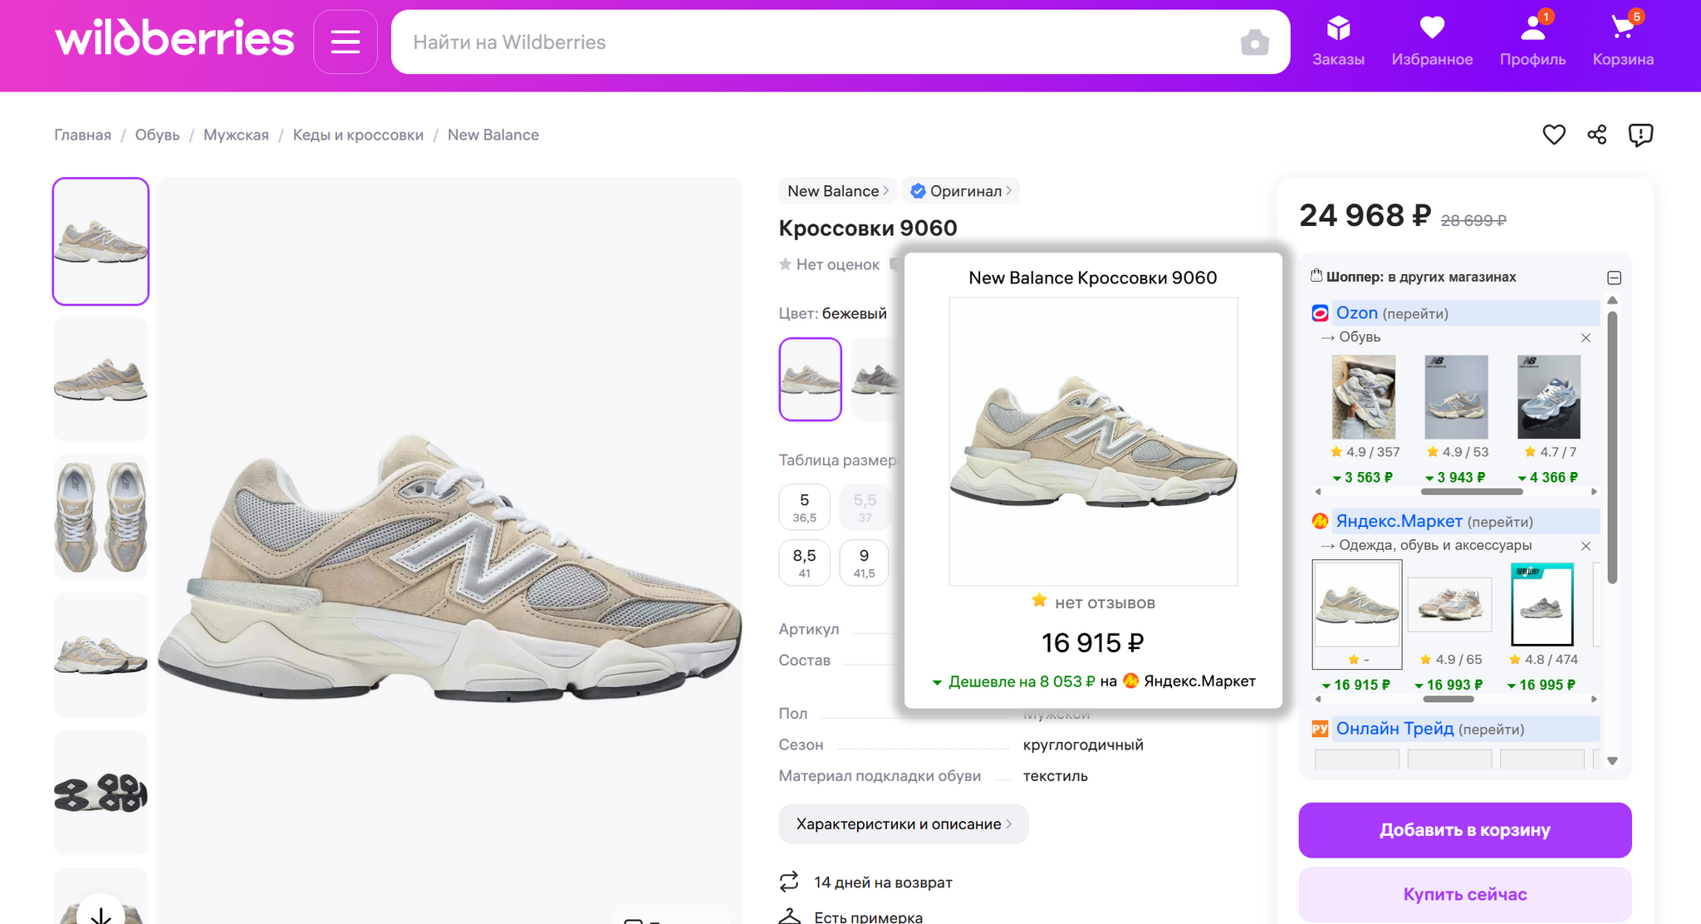Click the report complaint icon
Screen dimensions: 1701x924
1640,135
